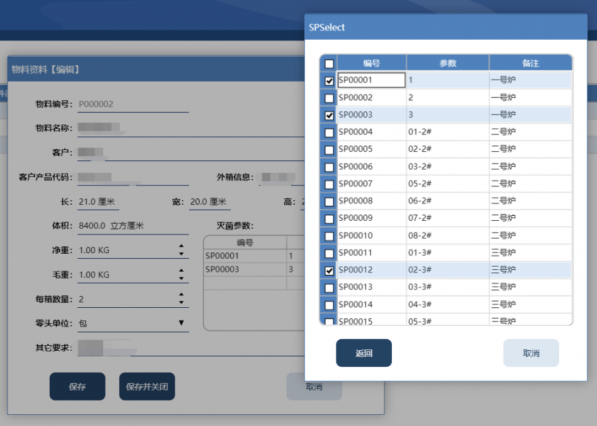Select SP00003 row in 灭菌参数 table
This screenshot has width=597, height=426.
(x=254, y=269)
